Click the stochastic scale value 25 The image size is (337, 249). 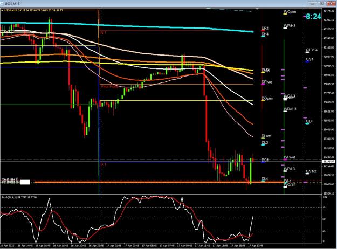(x=325, y=231)
